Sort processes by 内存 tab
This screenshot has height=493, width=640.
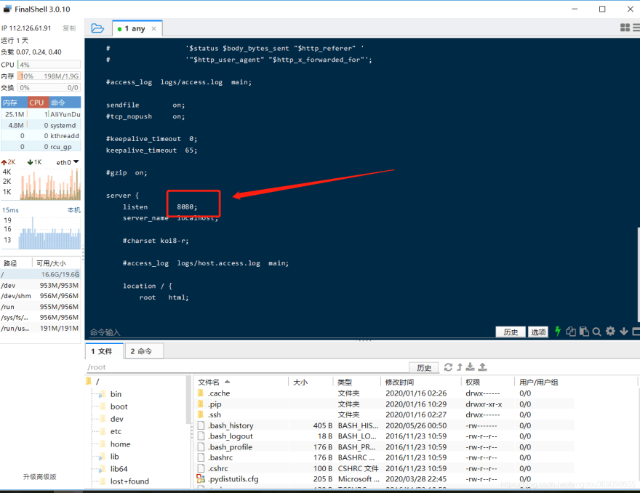point(14,103)
